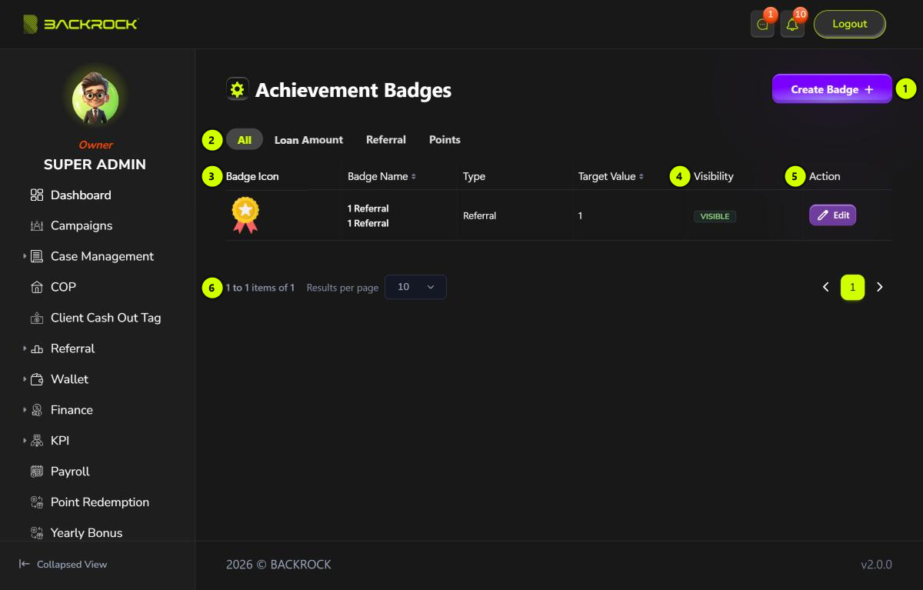The height and width of the screenshot is (590, 923).
Task: Click the COP house icon
Action: pos(37,288)
